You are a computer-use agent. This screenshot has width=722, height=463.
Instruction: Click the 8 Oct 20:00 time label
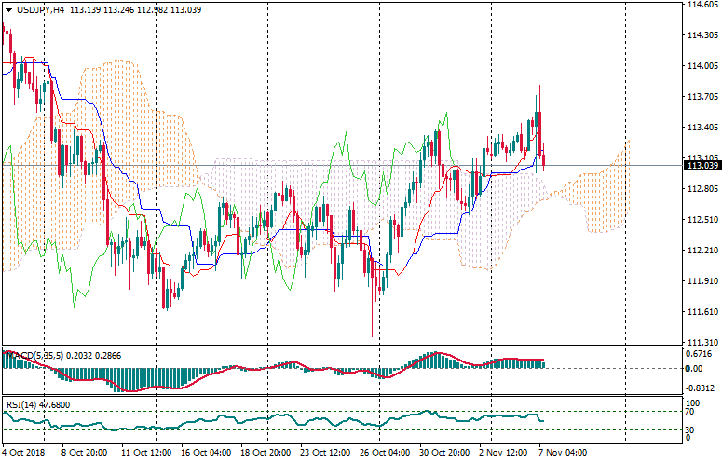pyautogui.click(x=84, y=454)
